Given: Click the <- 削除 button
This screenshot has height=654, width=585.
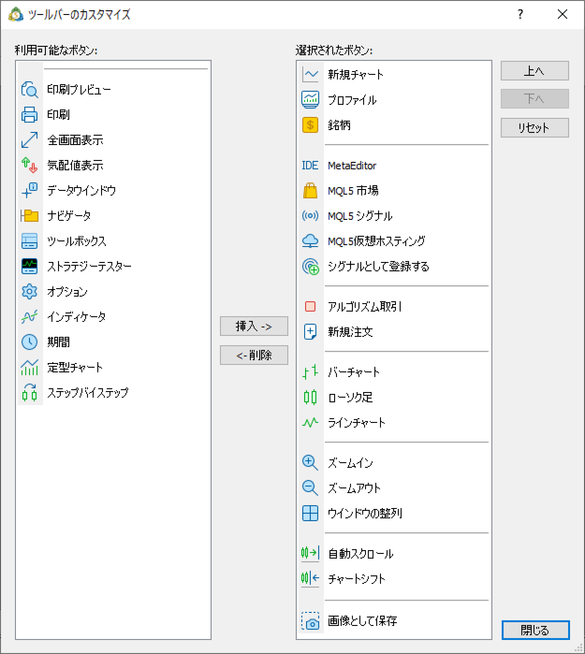Looking at the screenshot, I should (x=254, y=355).
